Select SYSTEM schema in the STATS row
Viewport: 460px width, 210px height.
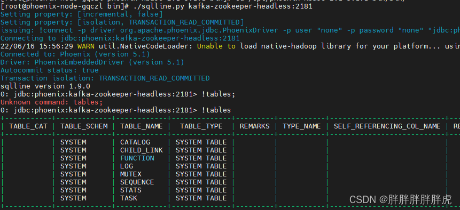click(73, 190)
